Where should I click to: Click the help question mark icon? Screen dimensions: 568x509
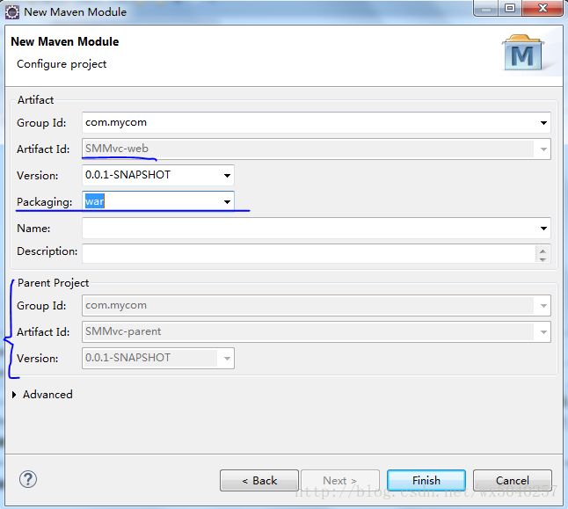tap(28, 479)
